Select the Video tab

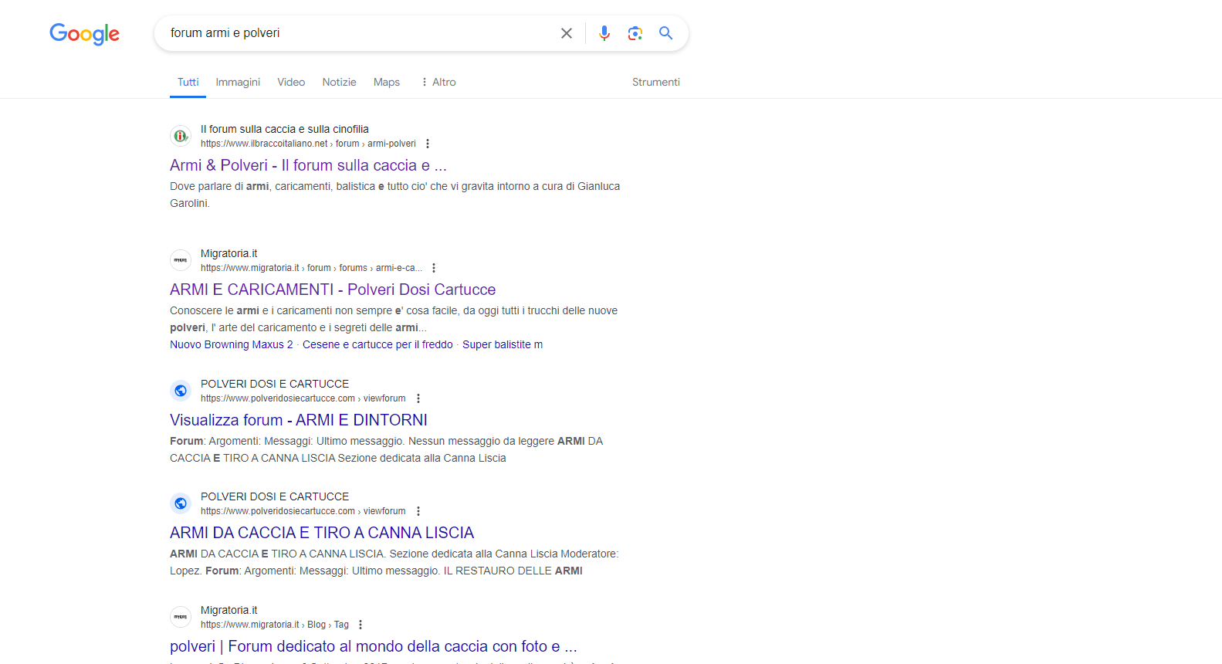click(x=291, y=82)
